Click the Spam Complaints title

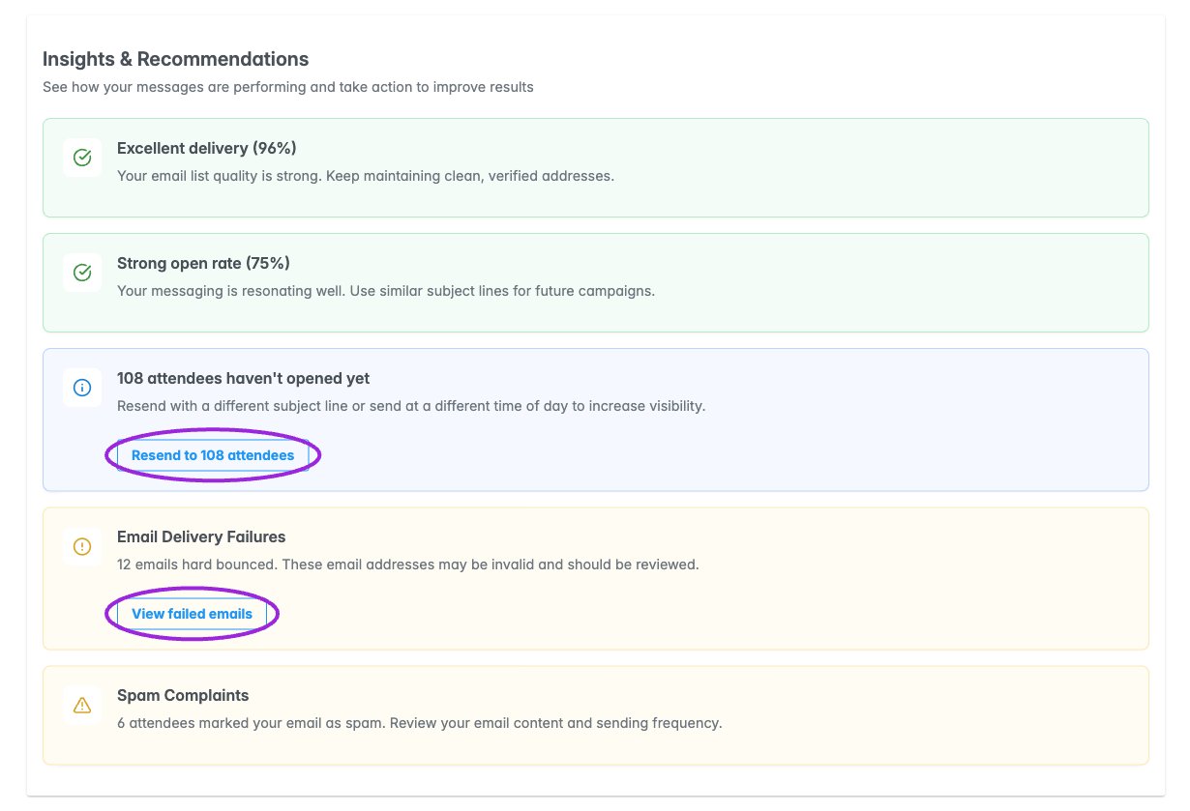coord(183,695)
